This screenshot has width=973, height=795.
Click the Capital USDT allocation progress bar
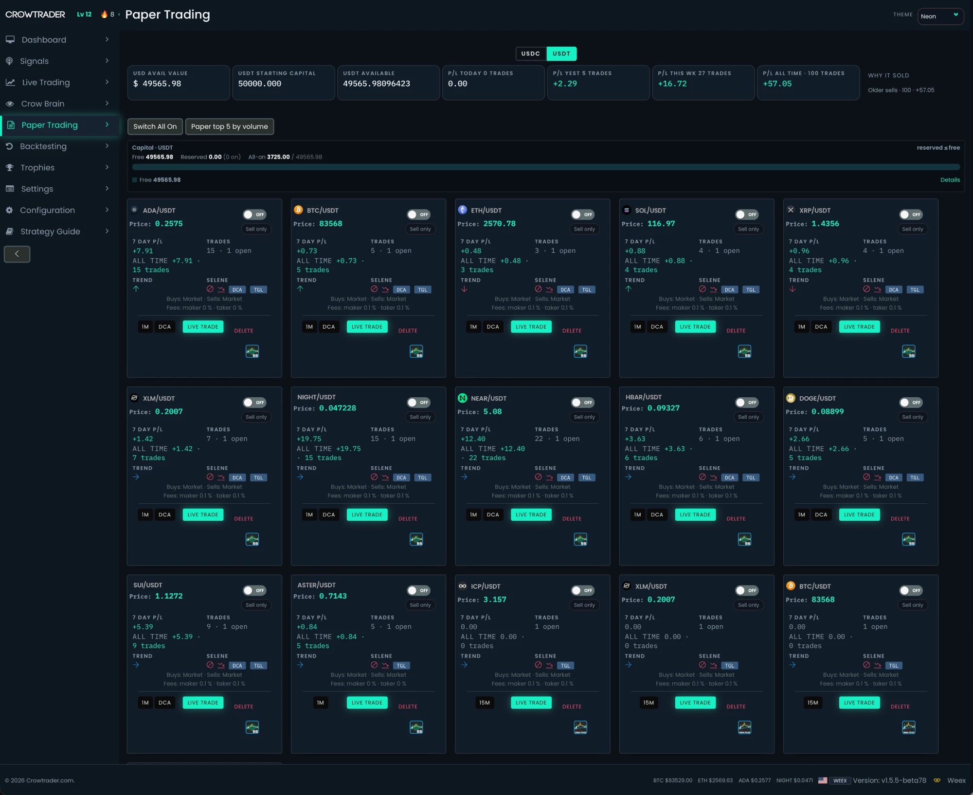tap(546, 167)
